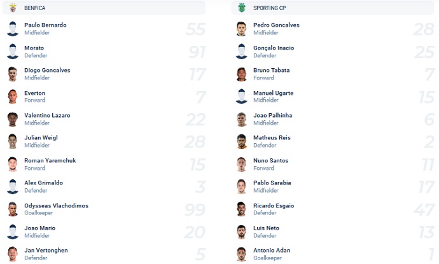The width and height of the screenshot is (439, 264).
Task: Click the Benfica club crest icon
Action: (x=13, y=8)
